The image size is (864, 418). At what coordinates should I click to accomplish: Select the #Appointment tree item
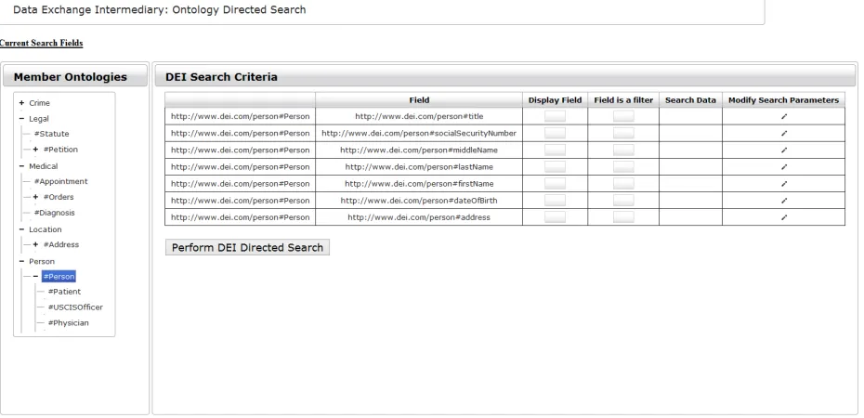[60, 181]
